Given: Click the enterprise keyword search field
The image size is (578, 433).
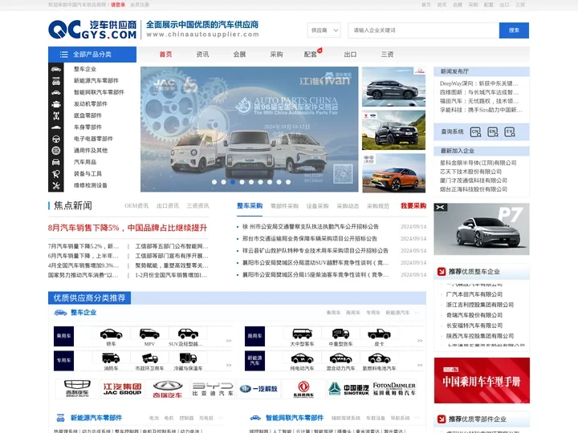Looking at the screenshot, I should click(424, 30).
